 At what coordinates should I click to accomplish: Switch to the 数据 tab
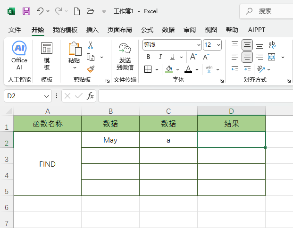(168, 30)
